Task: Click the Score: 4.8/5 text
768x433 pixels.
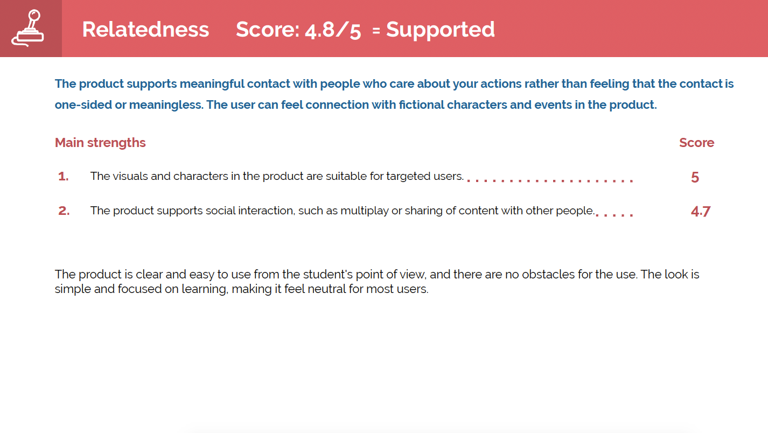Action: tap(298, 30)
